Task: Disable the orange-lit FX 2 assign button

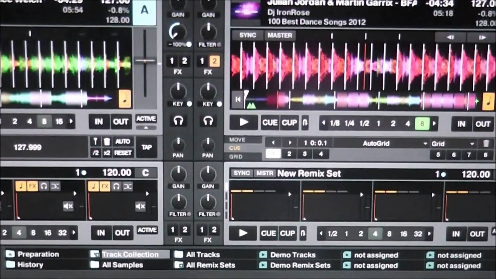Action: [x=214, y=61]
